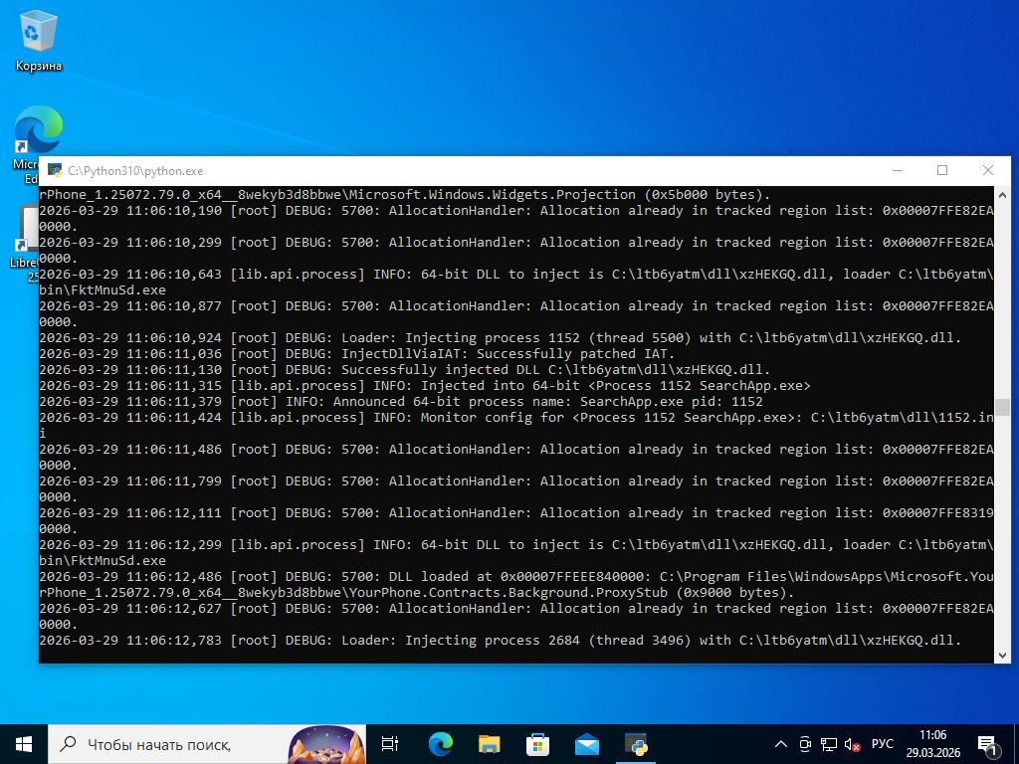Open the Windows Start menu
The height and width of the screenshot is (764, 1019).
tap(24, 743)
